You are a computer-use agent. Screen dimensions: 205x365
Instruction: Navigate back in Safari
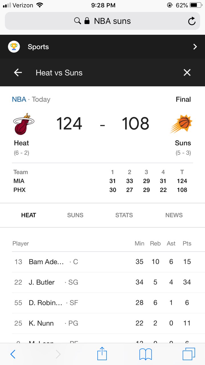(x=13, y=354)
